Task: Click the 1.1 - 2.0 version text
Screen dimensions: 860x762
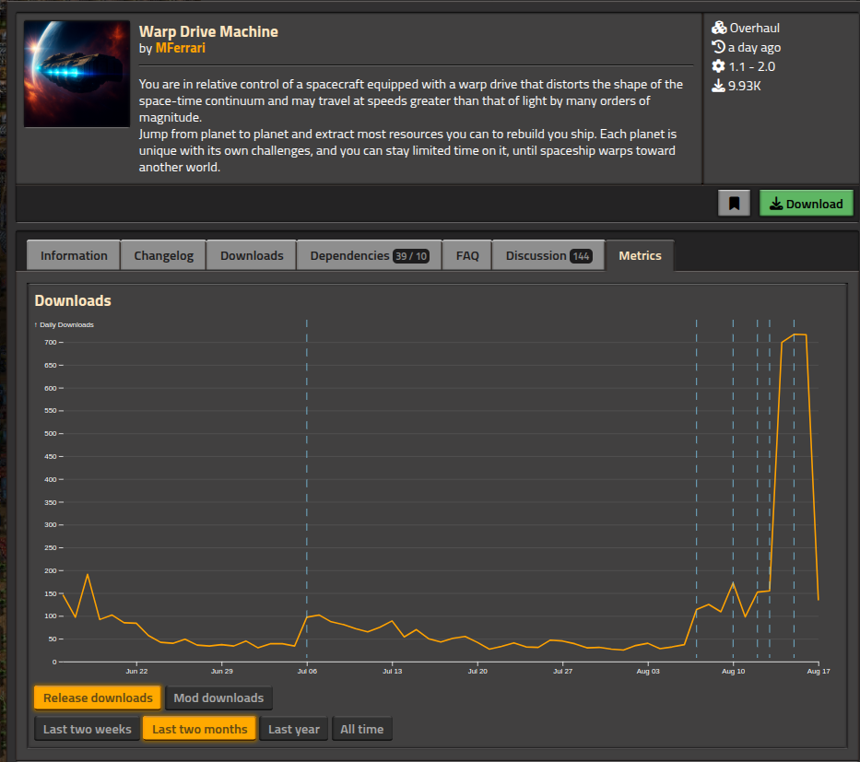Action: click(x=752, y=67)
